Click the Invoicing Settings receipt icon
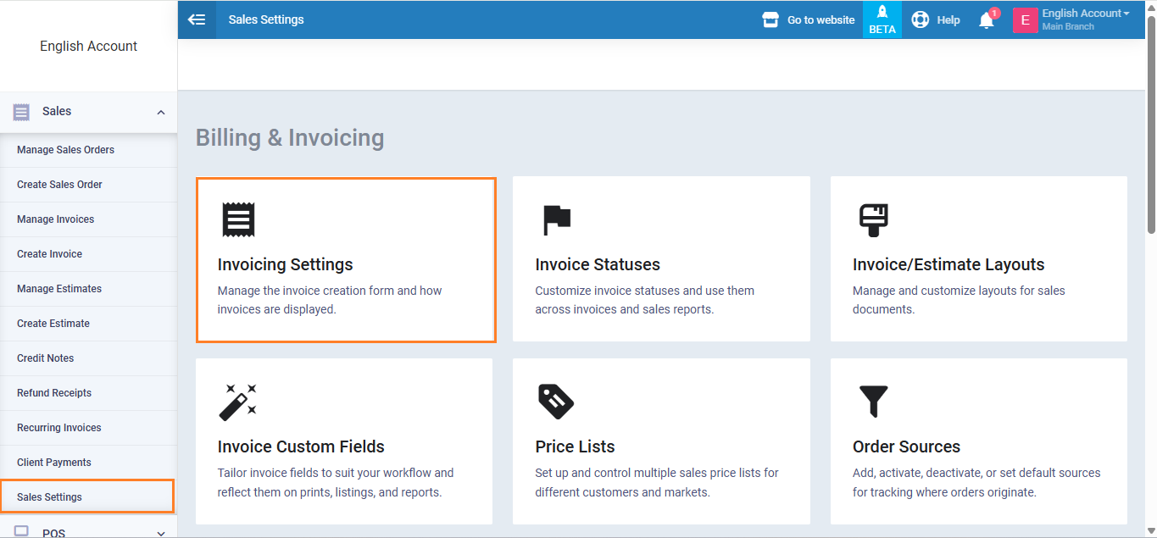The image size is (1157, 538). (x=238, y=219)
